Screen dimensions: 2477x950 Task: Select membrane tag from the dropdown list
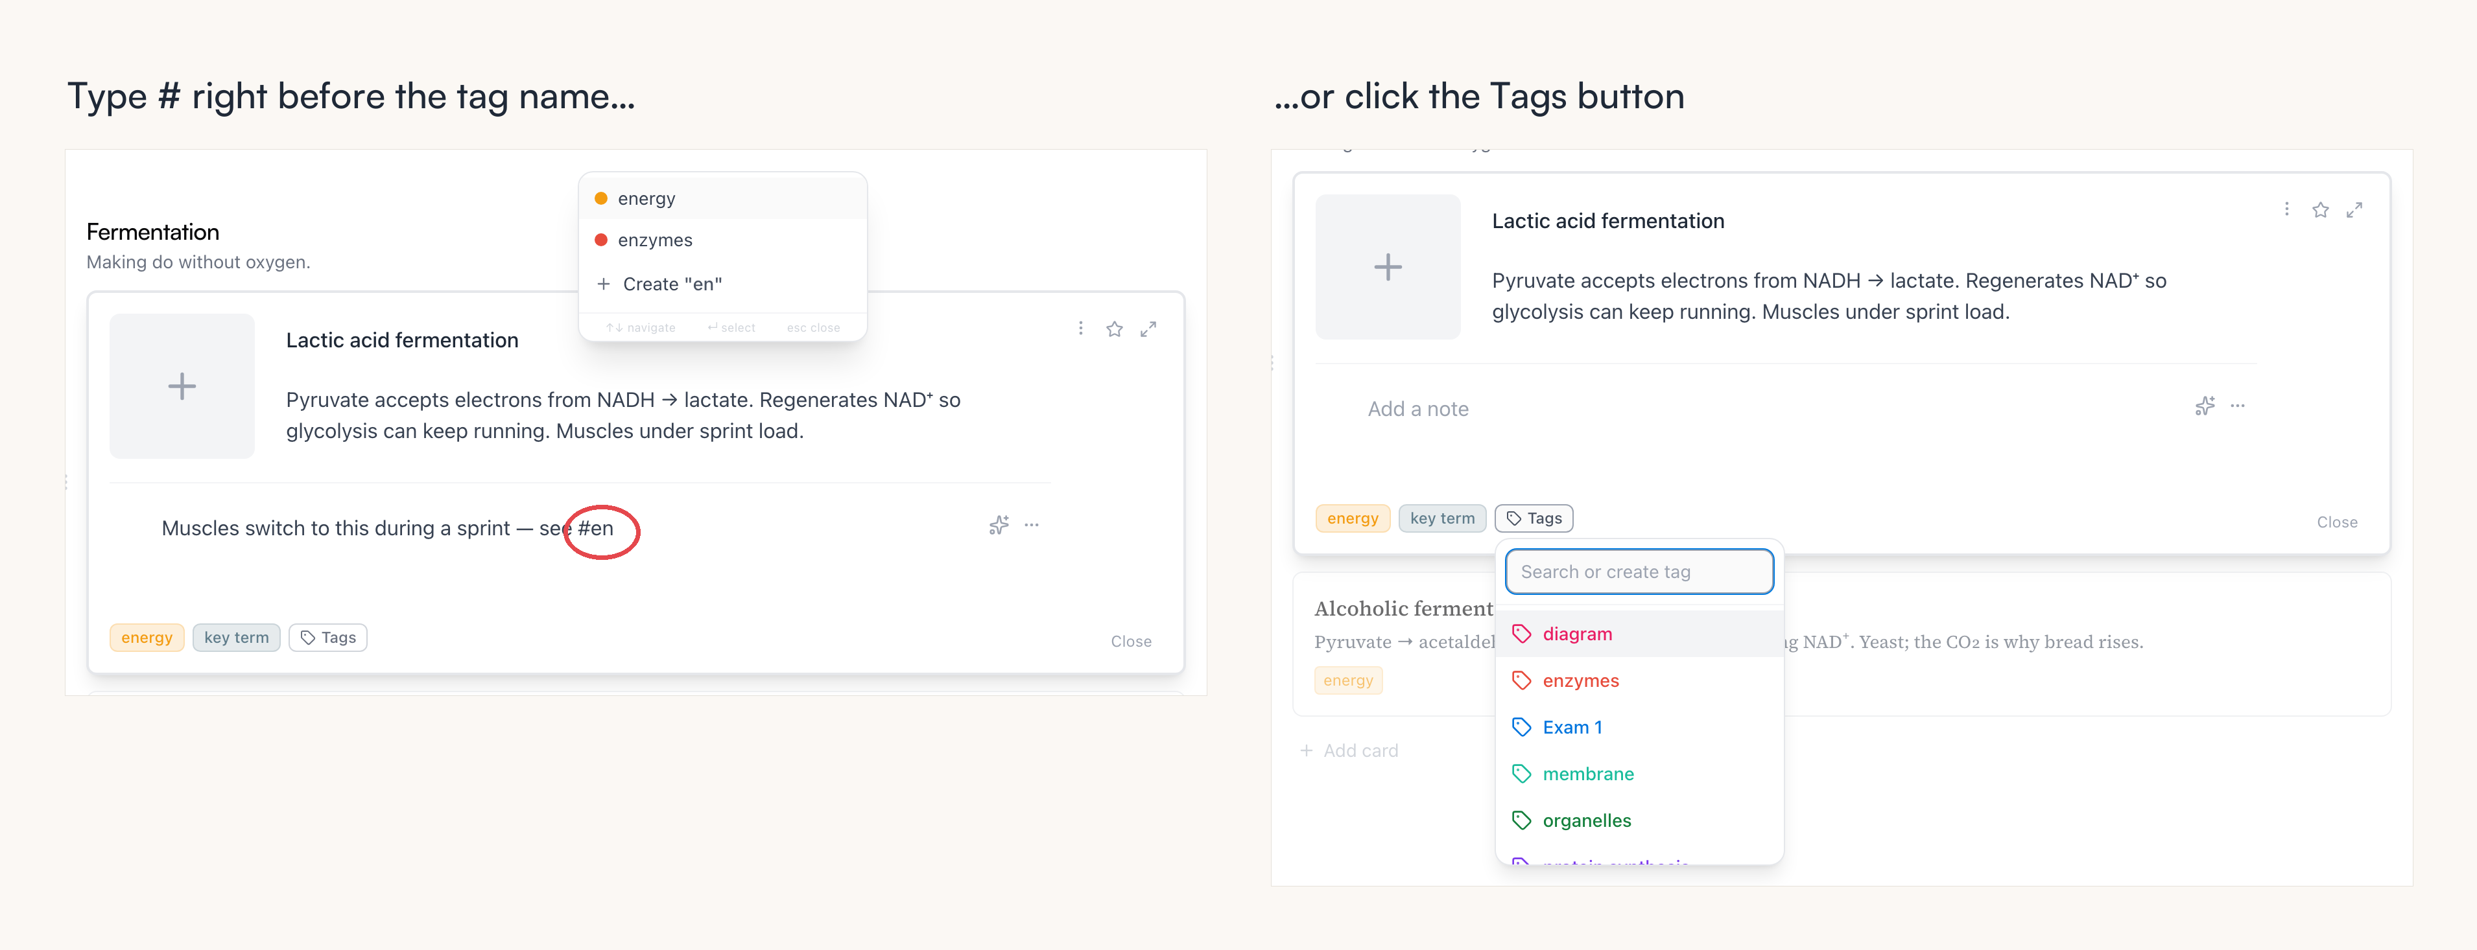pyautogui.click(x=1639, y=774)
